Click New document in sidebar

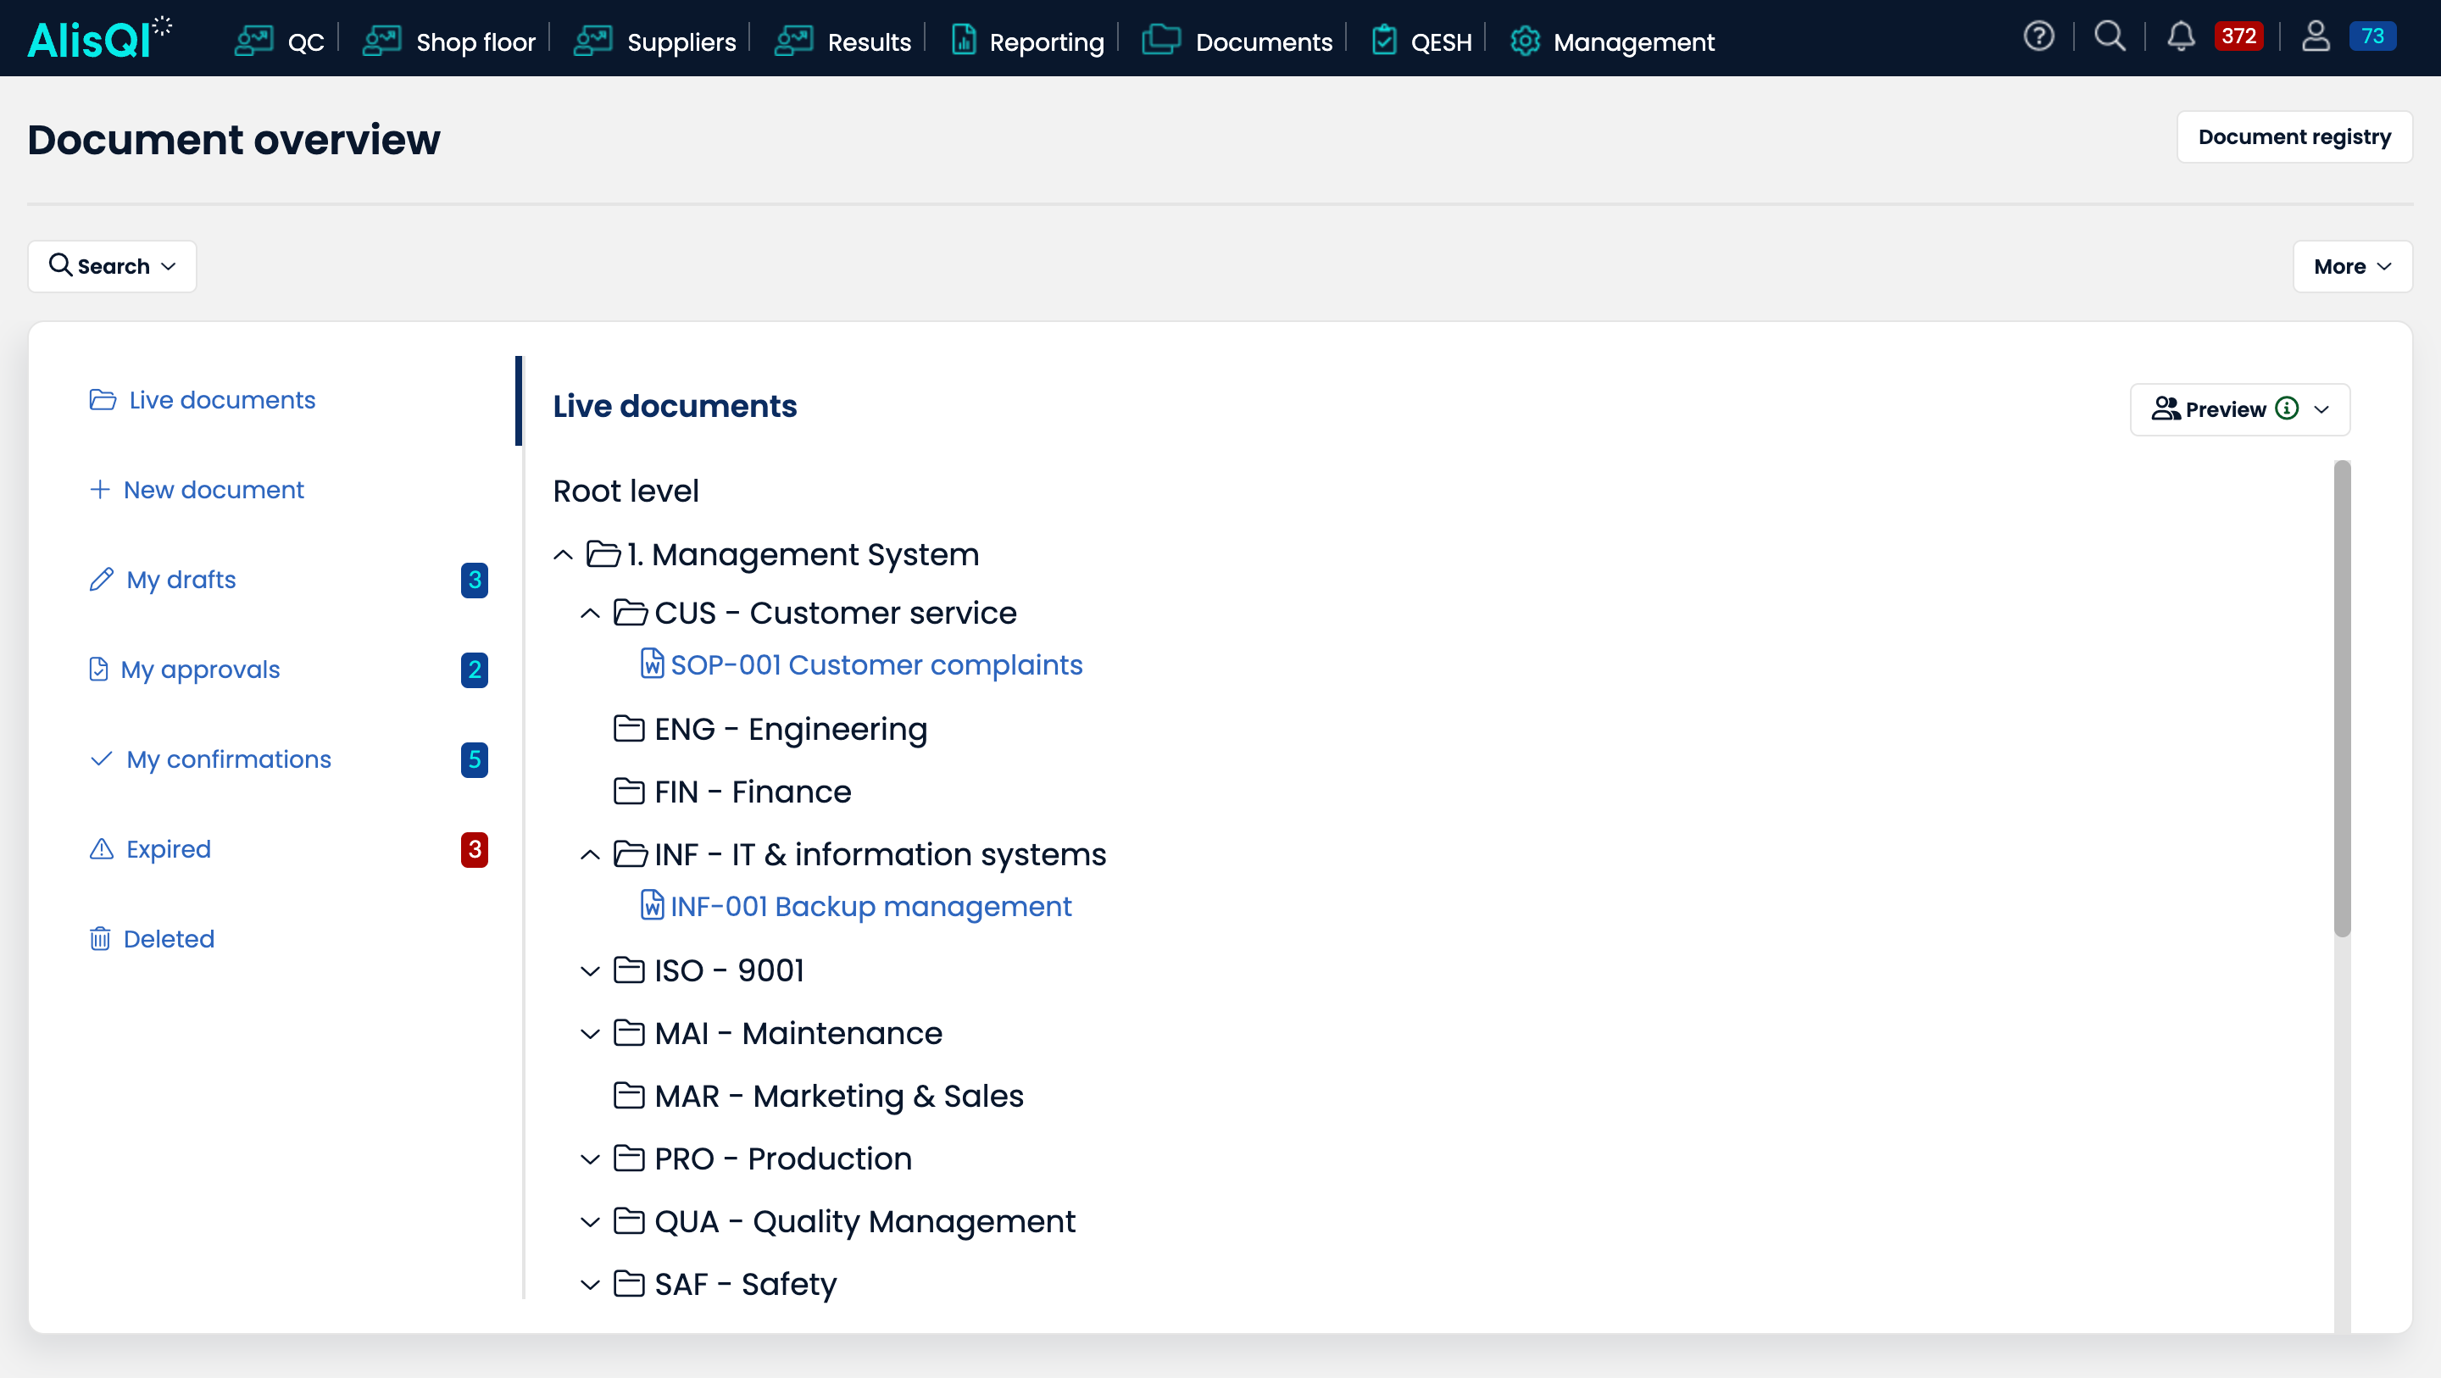coord(197,489)
